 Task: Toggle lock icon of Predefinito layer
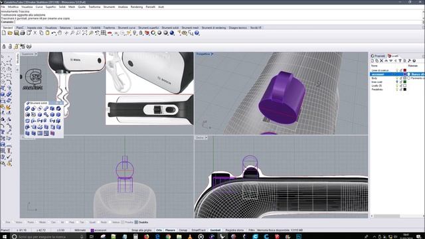pos(401,90)
